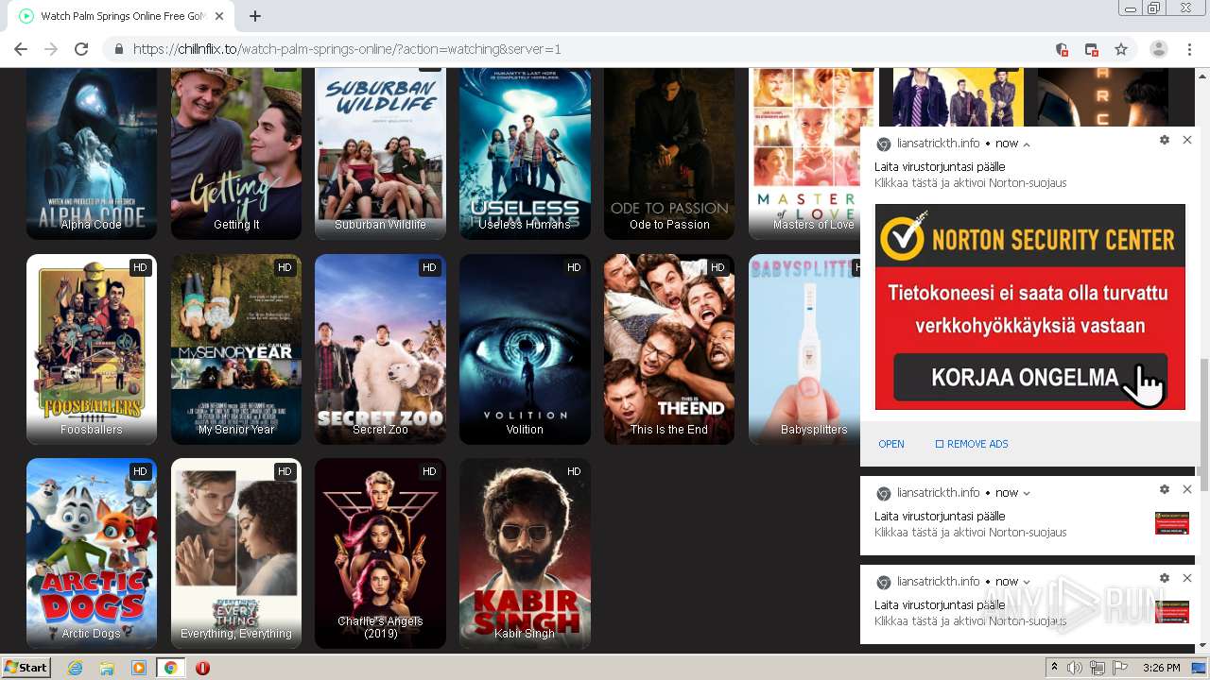Screen dimensions: 1210x680
Task: Open the Chrome three-dot menu
Action: (x=1189, y=49)
